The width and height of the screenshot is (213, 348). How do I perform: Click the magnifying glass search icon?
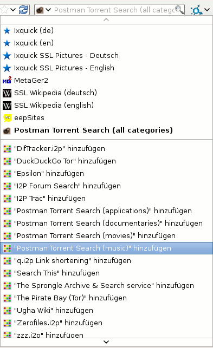[x=179, y=10]
